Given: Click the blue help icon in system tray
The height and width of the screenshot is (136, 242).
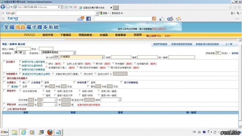Looking at the screenshot, I should (204, 132).
